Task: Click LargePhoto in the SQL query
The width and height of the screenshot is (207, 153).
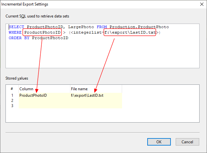Action: click(x=81, y=27)
